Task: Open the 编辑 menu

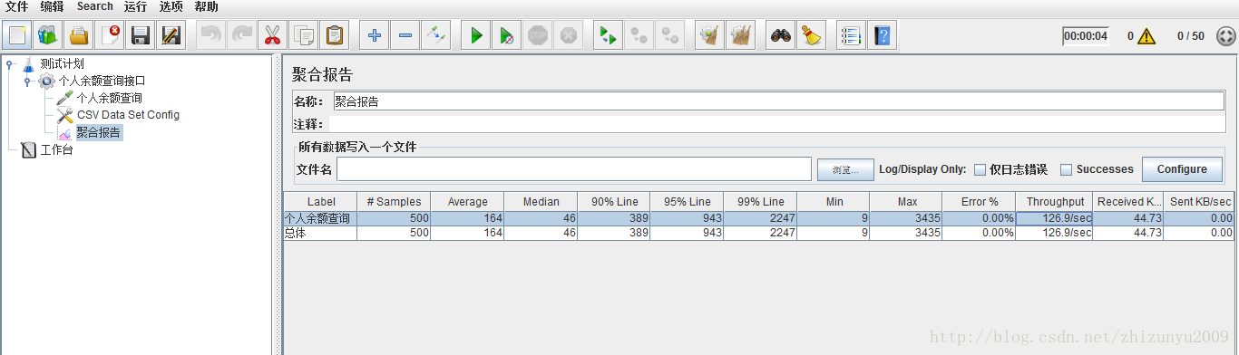Action: [53, 6]
